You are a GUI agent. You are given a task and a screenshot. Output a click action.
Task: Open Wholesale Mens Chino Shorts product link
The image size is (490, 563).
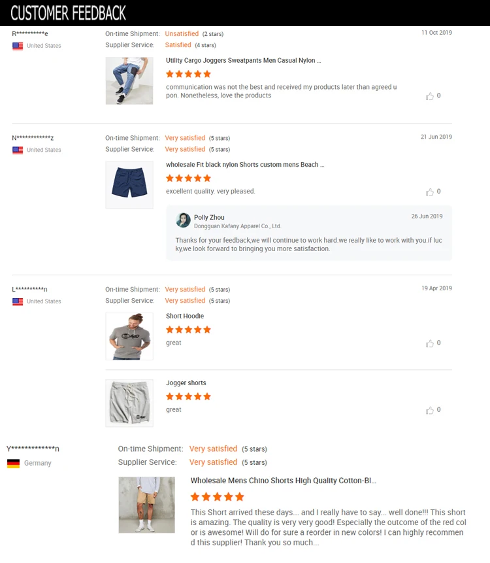coord(283,481)
